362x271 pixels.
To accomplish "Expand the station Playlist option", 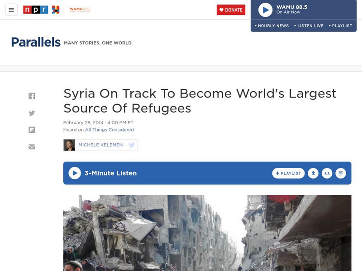I will 341,26.
